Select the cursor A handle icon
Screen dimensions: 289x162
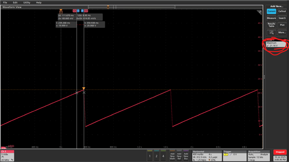78,11
